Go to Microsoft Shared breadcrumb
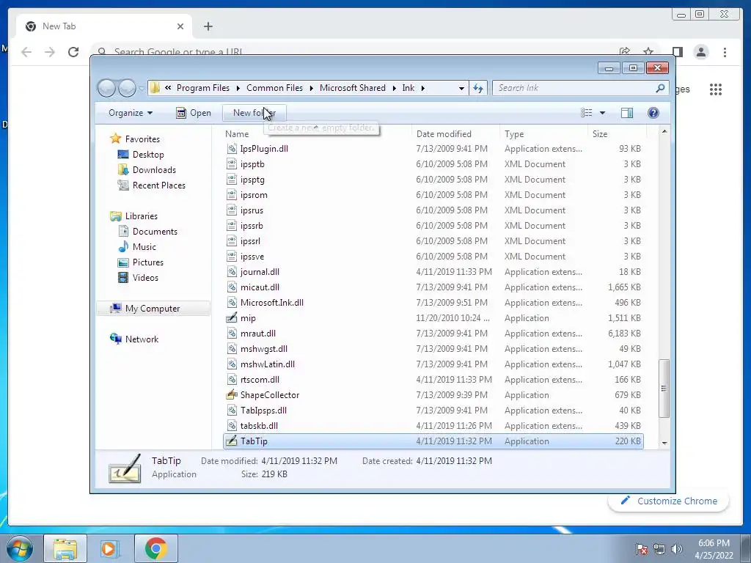This screenshot has width=751, height=563. (x=353, y=88)
